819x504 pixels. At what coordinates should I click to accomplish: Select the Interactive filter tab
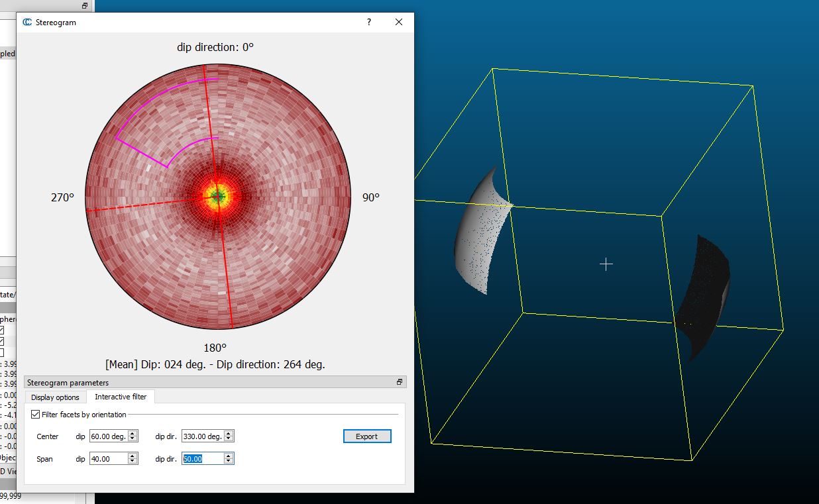pyautogui.click(x=121, y=397)
